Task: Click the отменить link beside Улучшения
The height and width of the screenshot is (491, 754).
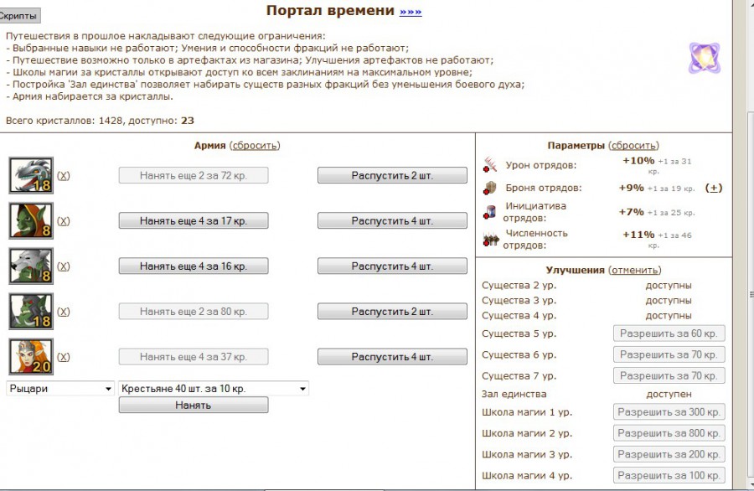Action: (x=635, y=270)
